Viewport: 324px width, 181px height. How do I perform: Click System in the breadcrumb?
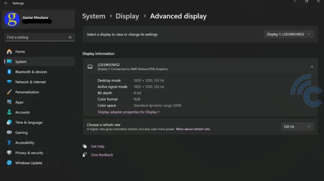[94, 16]
